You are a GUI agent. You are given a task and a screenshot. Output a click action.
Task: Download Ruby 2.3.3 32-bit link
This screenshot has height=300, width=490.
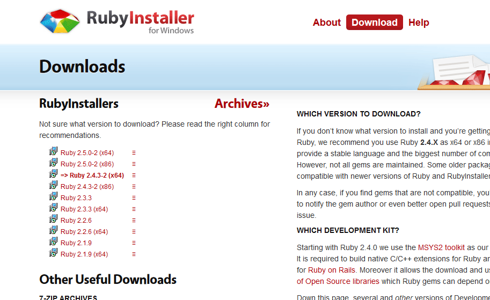click(x=76, y=198)
